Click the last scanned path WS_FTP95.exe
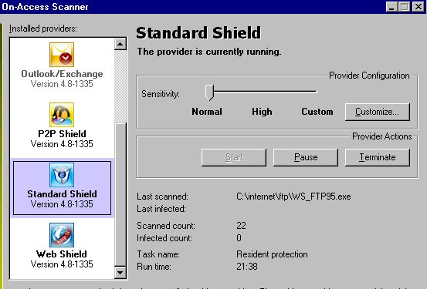427x289 pixels. tap(293, 197)
